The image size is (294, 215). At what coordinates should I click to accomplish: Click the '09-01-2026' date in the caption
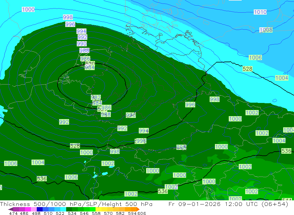pos(200,204)
